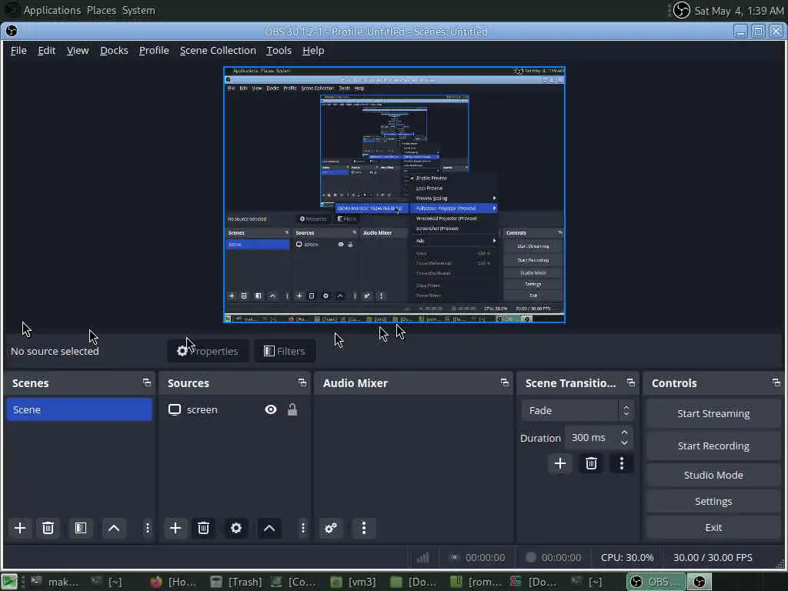Float the Controls dock

click(776, 383)
